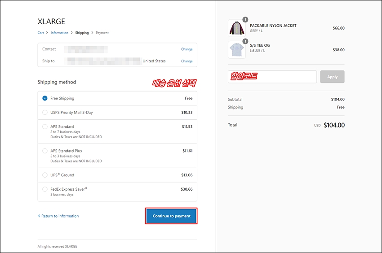Click the Shipping breadcrumb step
The height and width of the screenshot is (253, 382).
click(82, 33)
